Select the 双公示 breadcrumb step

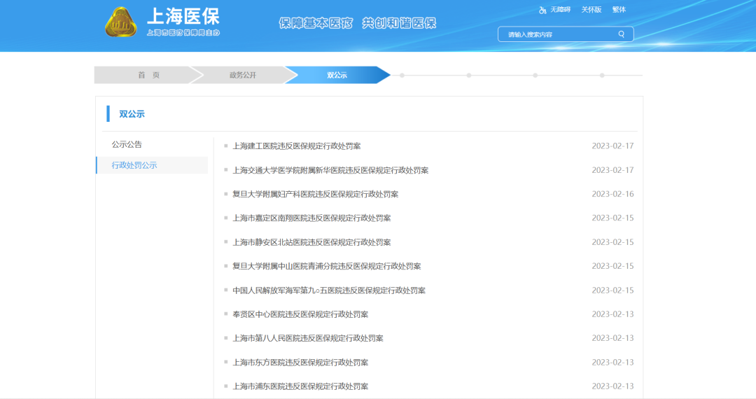click(x=337, y=75)
